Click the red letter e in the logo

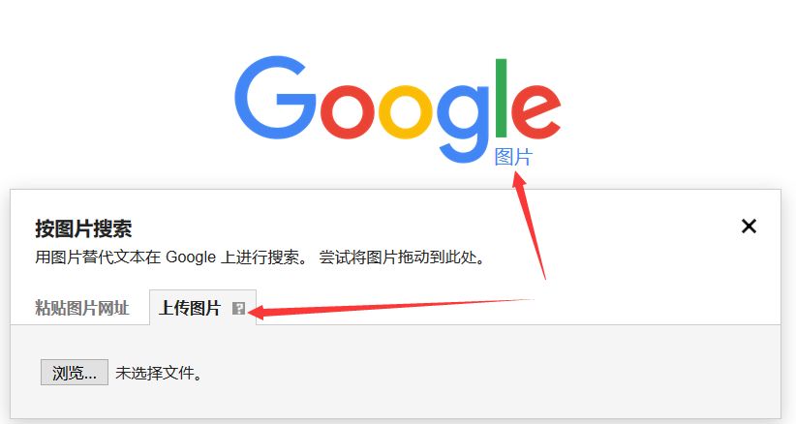[x=536, y=112]
